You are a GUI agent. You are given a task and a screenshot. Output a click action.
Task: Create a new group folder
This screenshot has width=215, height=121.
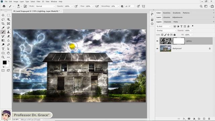[x=199, y=119]
